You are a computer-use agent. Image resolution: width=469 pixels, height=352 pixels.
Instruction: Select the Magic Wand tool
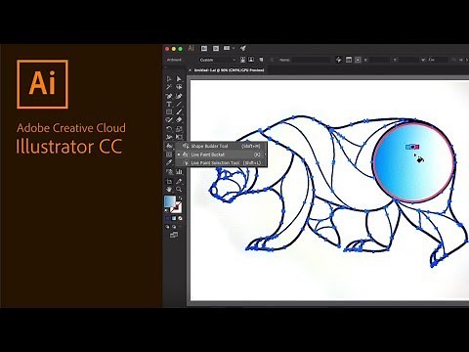(x=169, y=87)
